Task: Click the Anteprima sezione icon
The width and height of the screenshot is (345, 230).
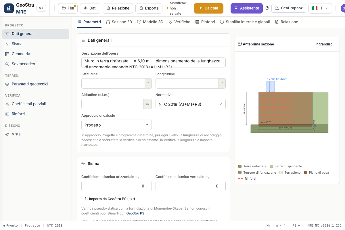Action: coord(240,44)
